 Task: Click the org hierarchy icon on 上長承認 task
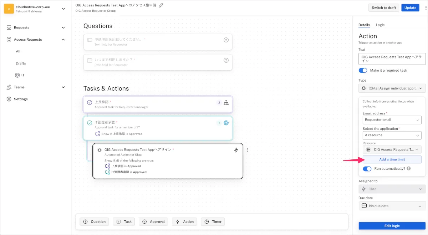pyautogui.click(x=226, y=103)
